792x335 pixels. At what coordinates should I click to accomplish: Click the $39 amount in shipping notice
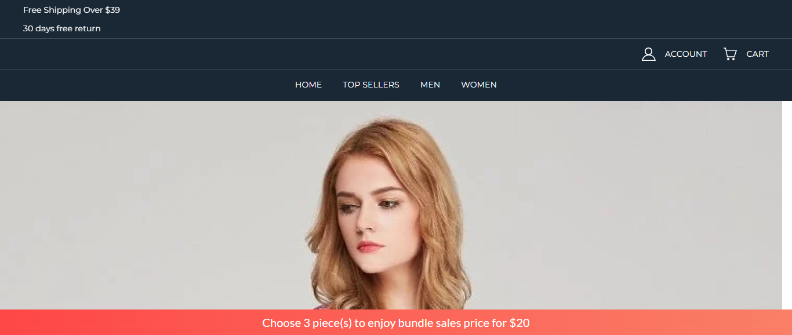point(112,10)
